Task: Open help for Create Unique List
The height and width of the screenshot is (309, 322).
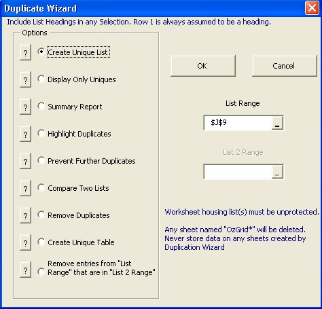Action: pyautogui.click(x=25, y=52)
